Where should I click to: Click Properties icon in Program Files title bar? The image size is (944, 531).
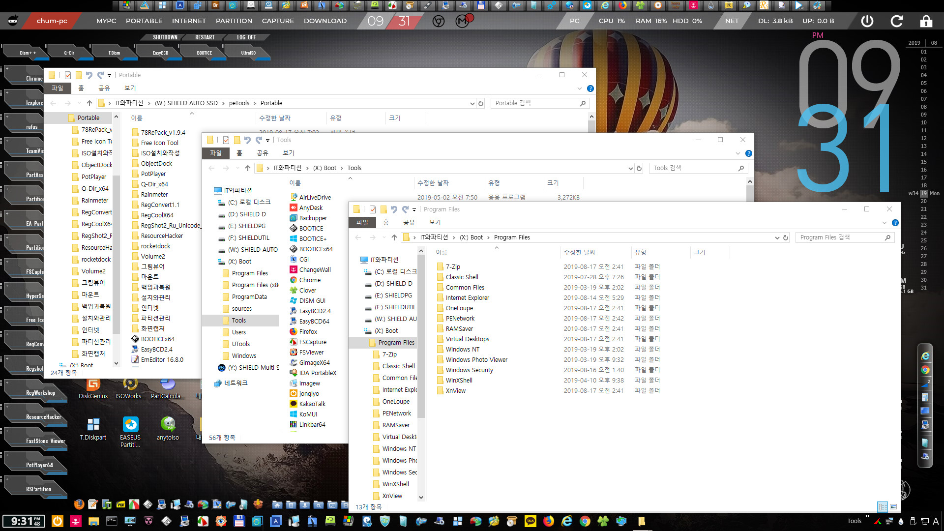(373, 209)
